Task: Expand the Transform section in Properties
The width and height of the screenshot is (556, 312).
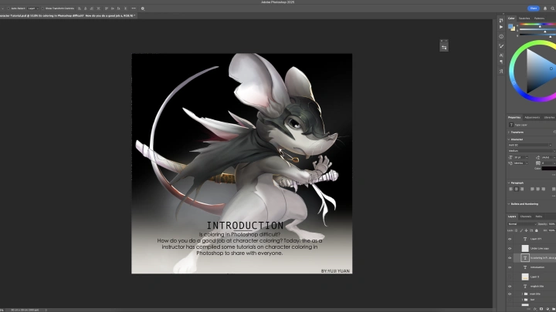Action: pos(509,133)
